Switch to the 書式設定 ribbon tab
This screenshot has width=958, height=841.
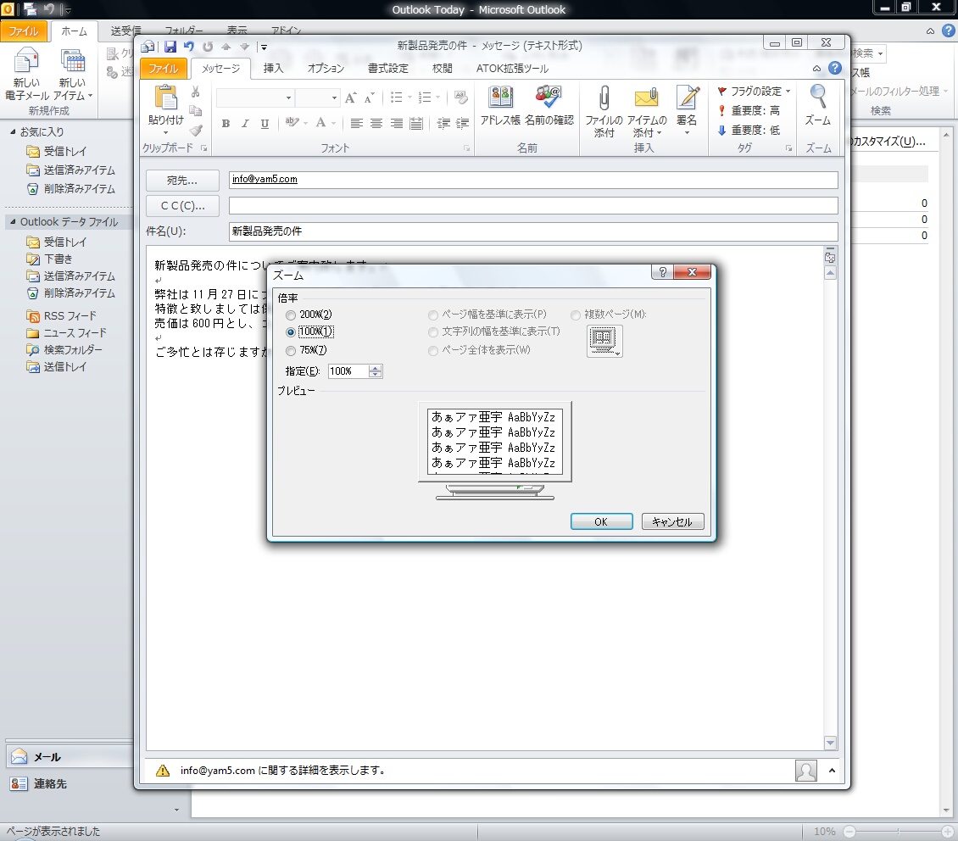pyautogui.click(x=388, y=69)
